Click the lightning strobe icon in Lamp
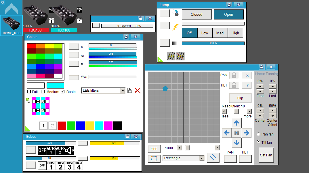The width and height of the screenshot is (309, 173). [x=175, y=27]
